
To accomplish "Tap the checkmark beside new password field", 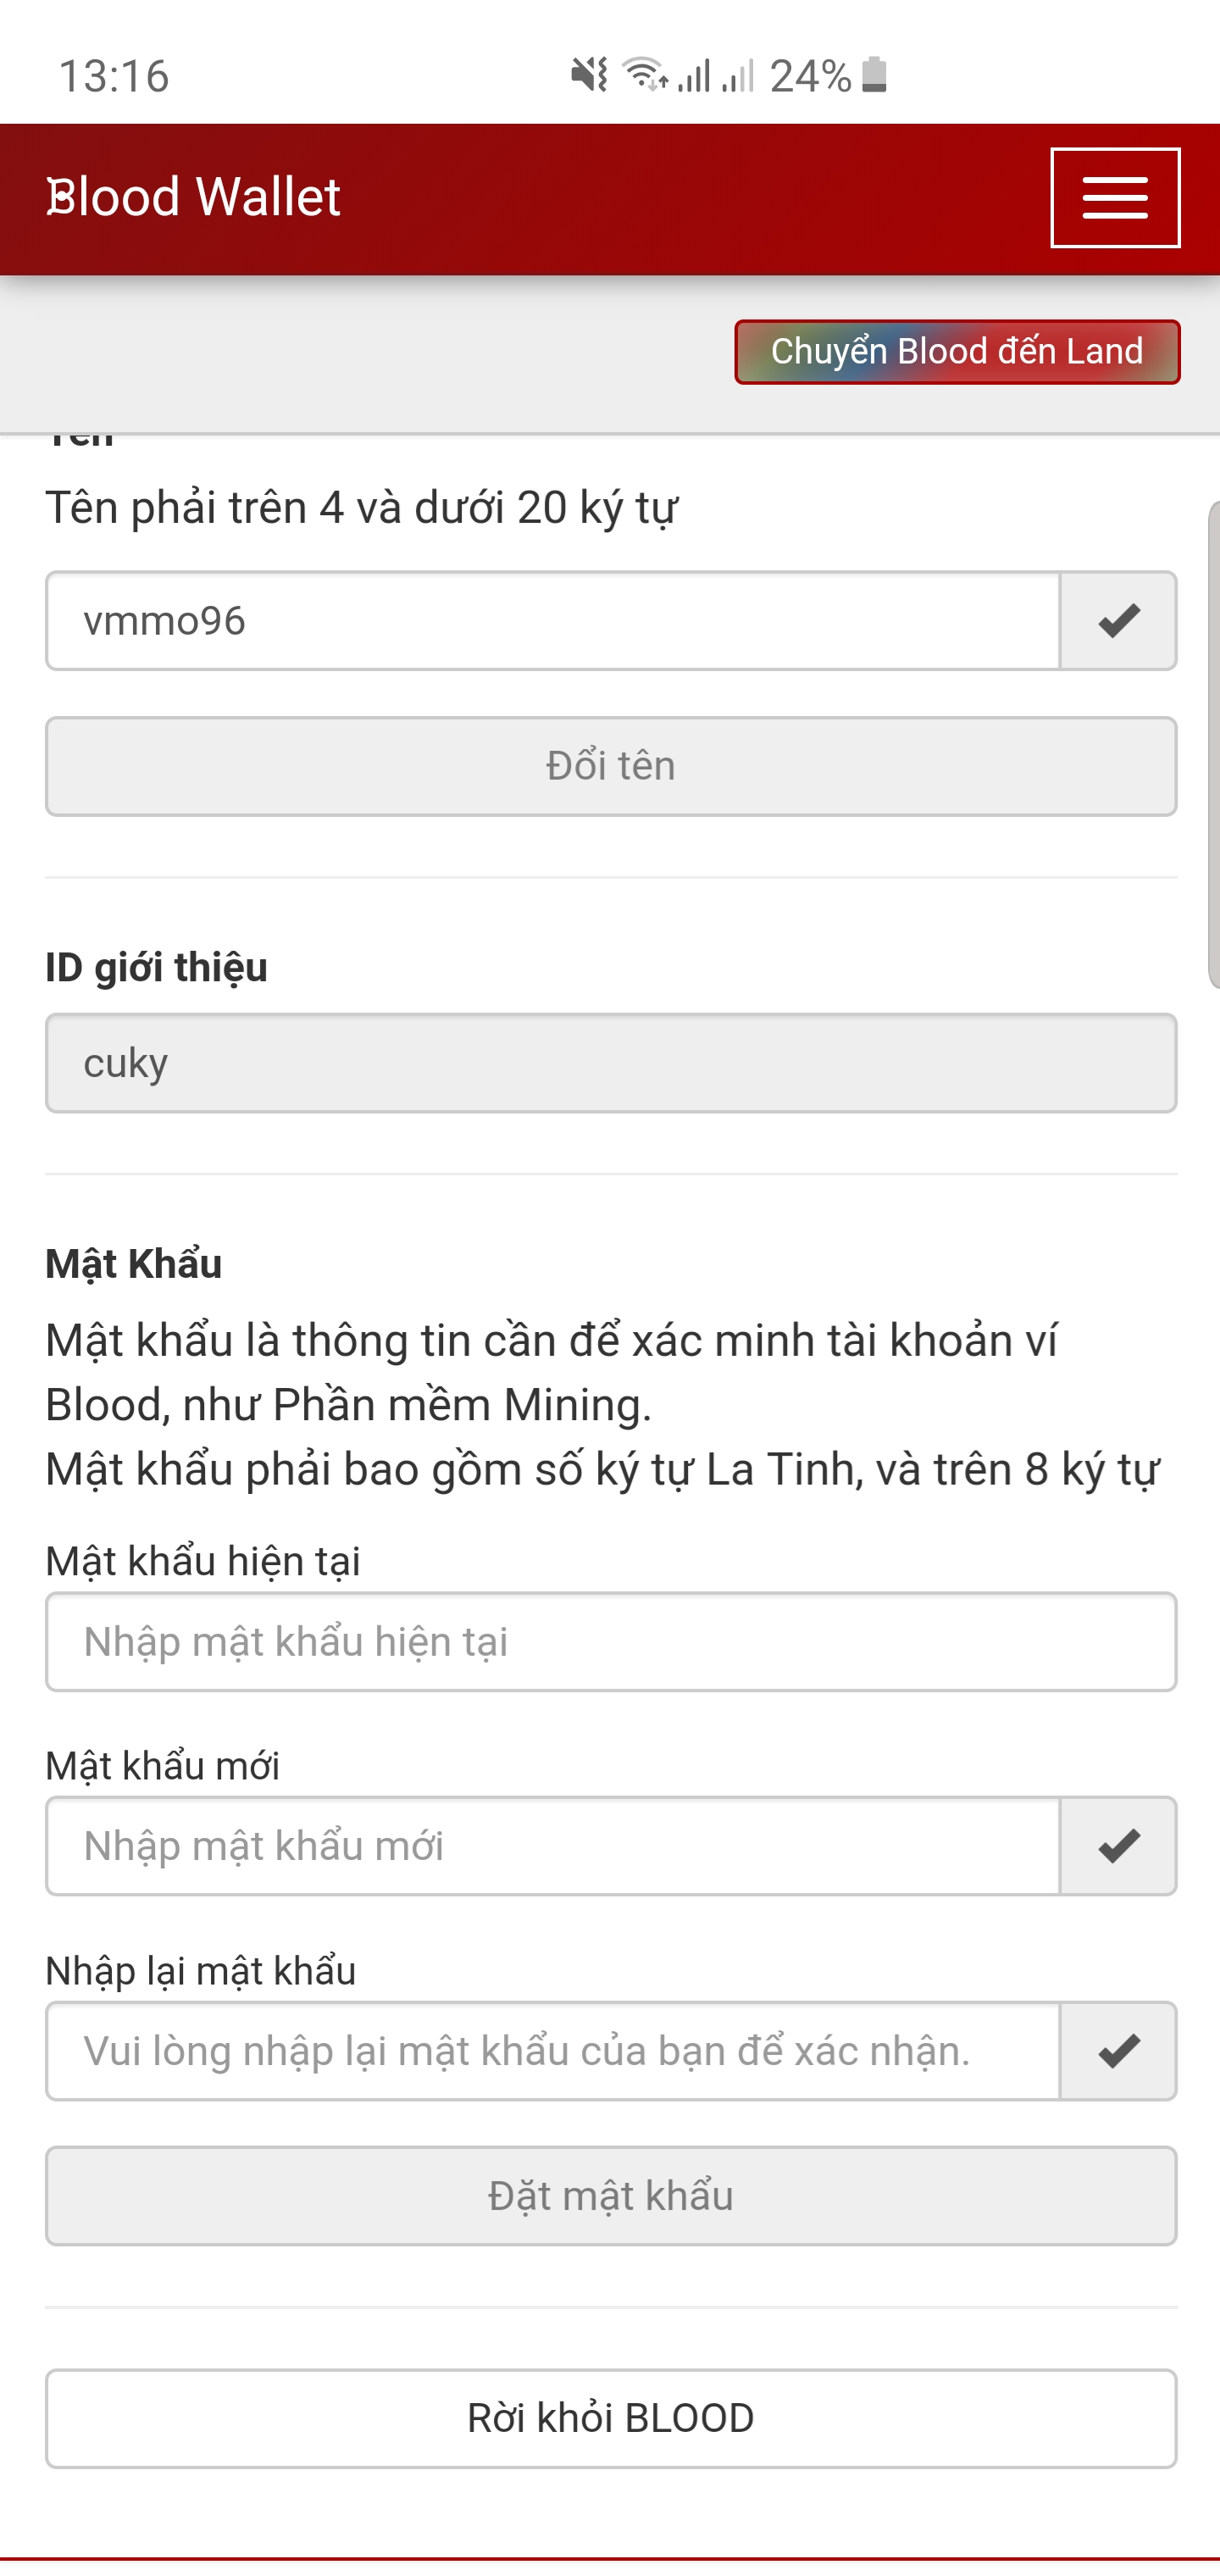I will click(x=1118, y=1845).
